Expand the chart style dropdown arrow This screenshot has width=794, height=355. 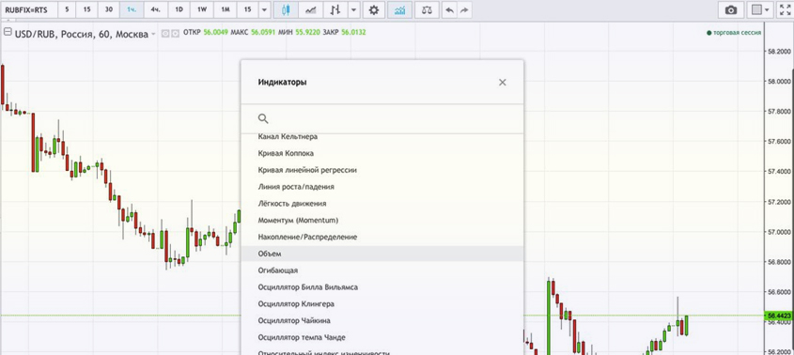click(x=354, y=9)
